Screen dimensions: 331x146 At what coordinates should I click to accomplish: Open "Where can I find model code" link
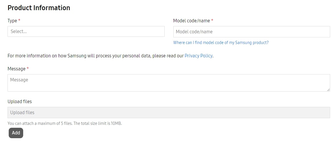pos(221,43)
